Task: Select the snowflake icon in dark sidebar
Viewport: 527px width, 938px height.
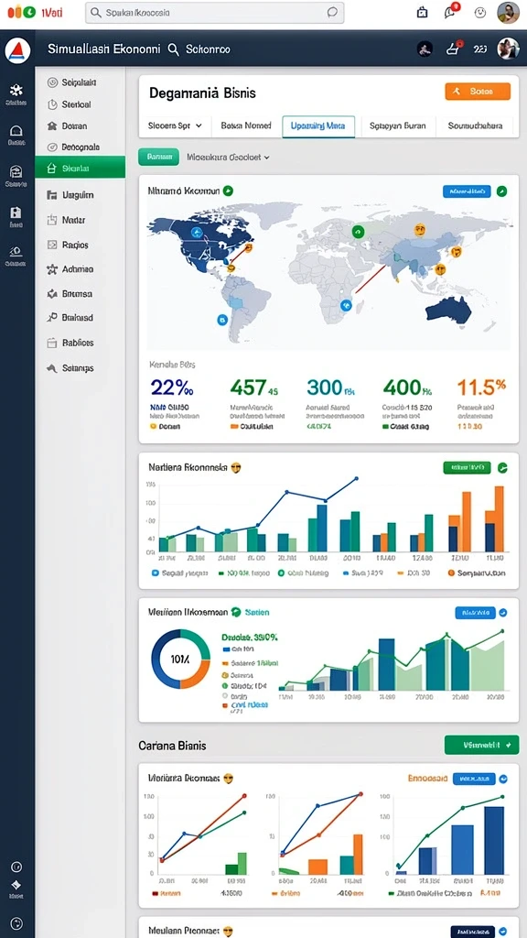Action: 16,91
